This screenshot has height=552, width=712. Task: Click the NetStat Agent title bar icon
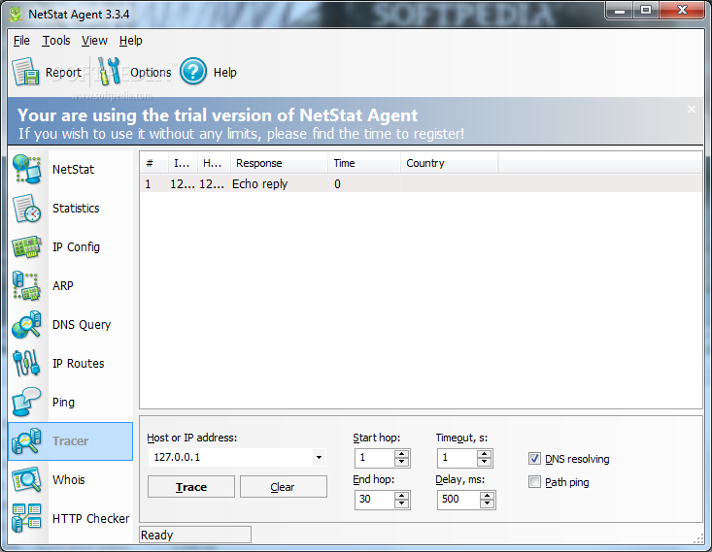tap(16, 14)
